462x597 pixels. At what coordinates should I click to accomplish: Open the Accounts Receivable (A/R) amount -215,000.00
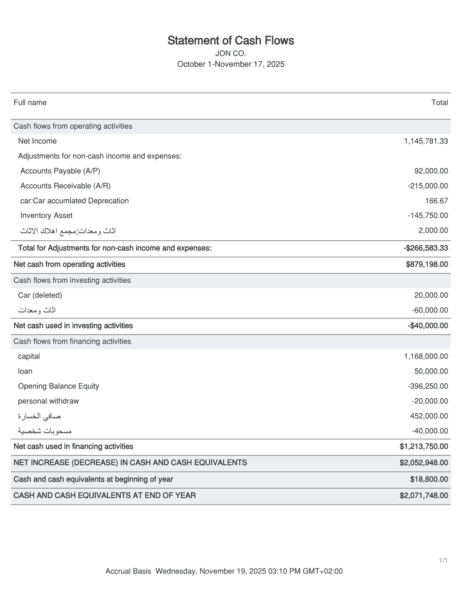point(428,186)
